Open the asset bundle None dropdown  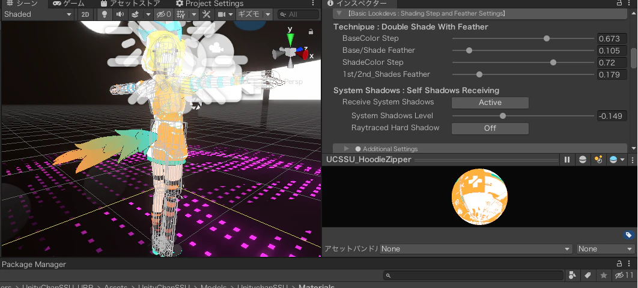[476, 248]
